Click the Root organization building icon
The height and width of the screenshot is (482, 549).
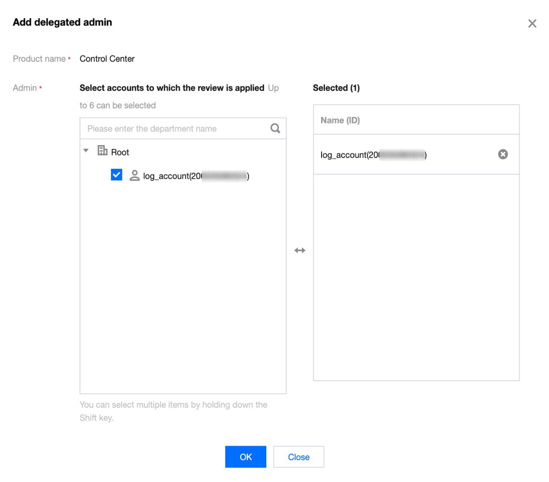coord(103,151)
